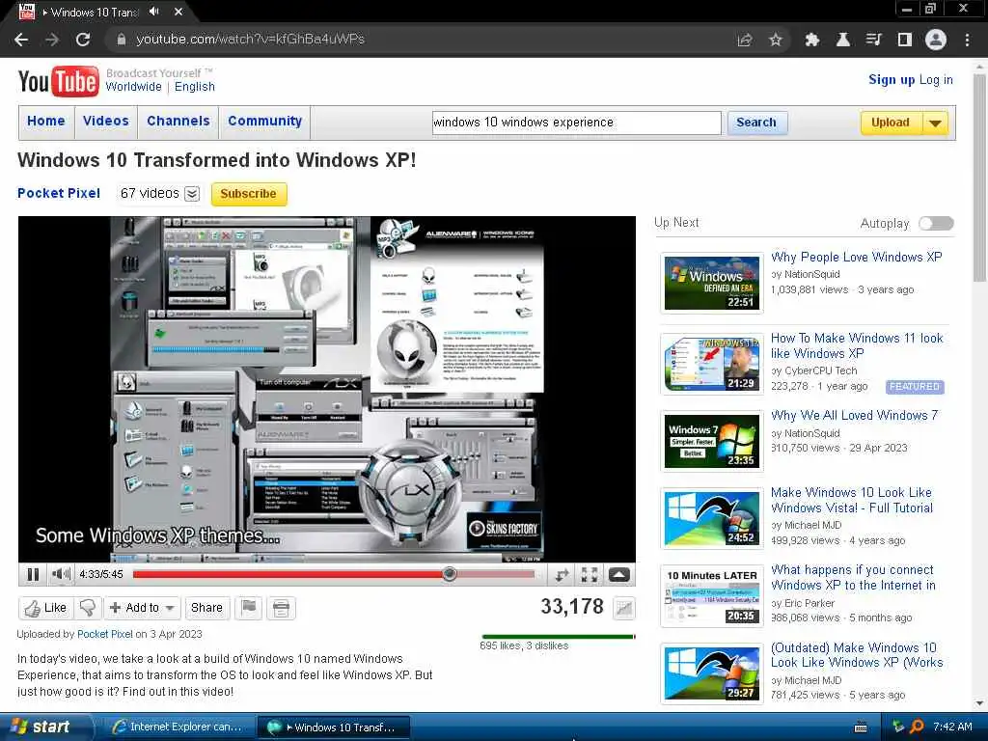Change the Worldwide location setting
Viewport: 988px width, 741px height.
(133, 87)
